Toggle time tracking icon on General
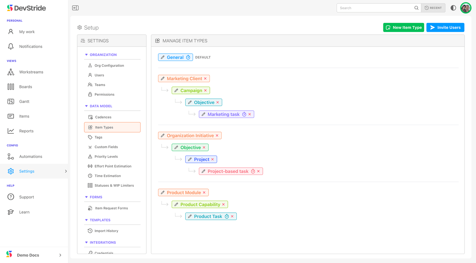Image resolution: width=476 pixels, height=263 pixels. coord(188,57)
